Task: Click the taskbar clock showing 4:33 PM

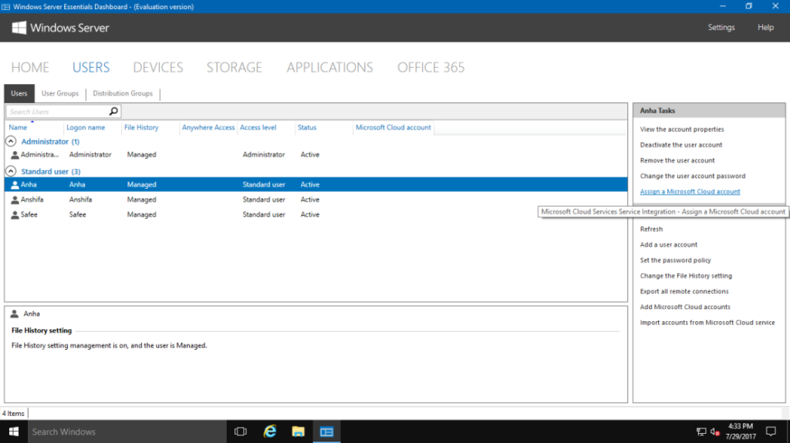Action: [x=741, y=431]
